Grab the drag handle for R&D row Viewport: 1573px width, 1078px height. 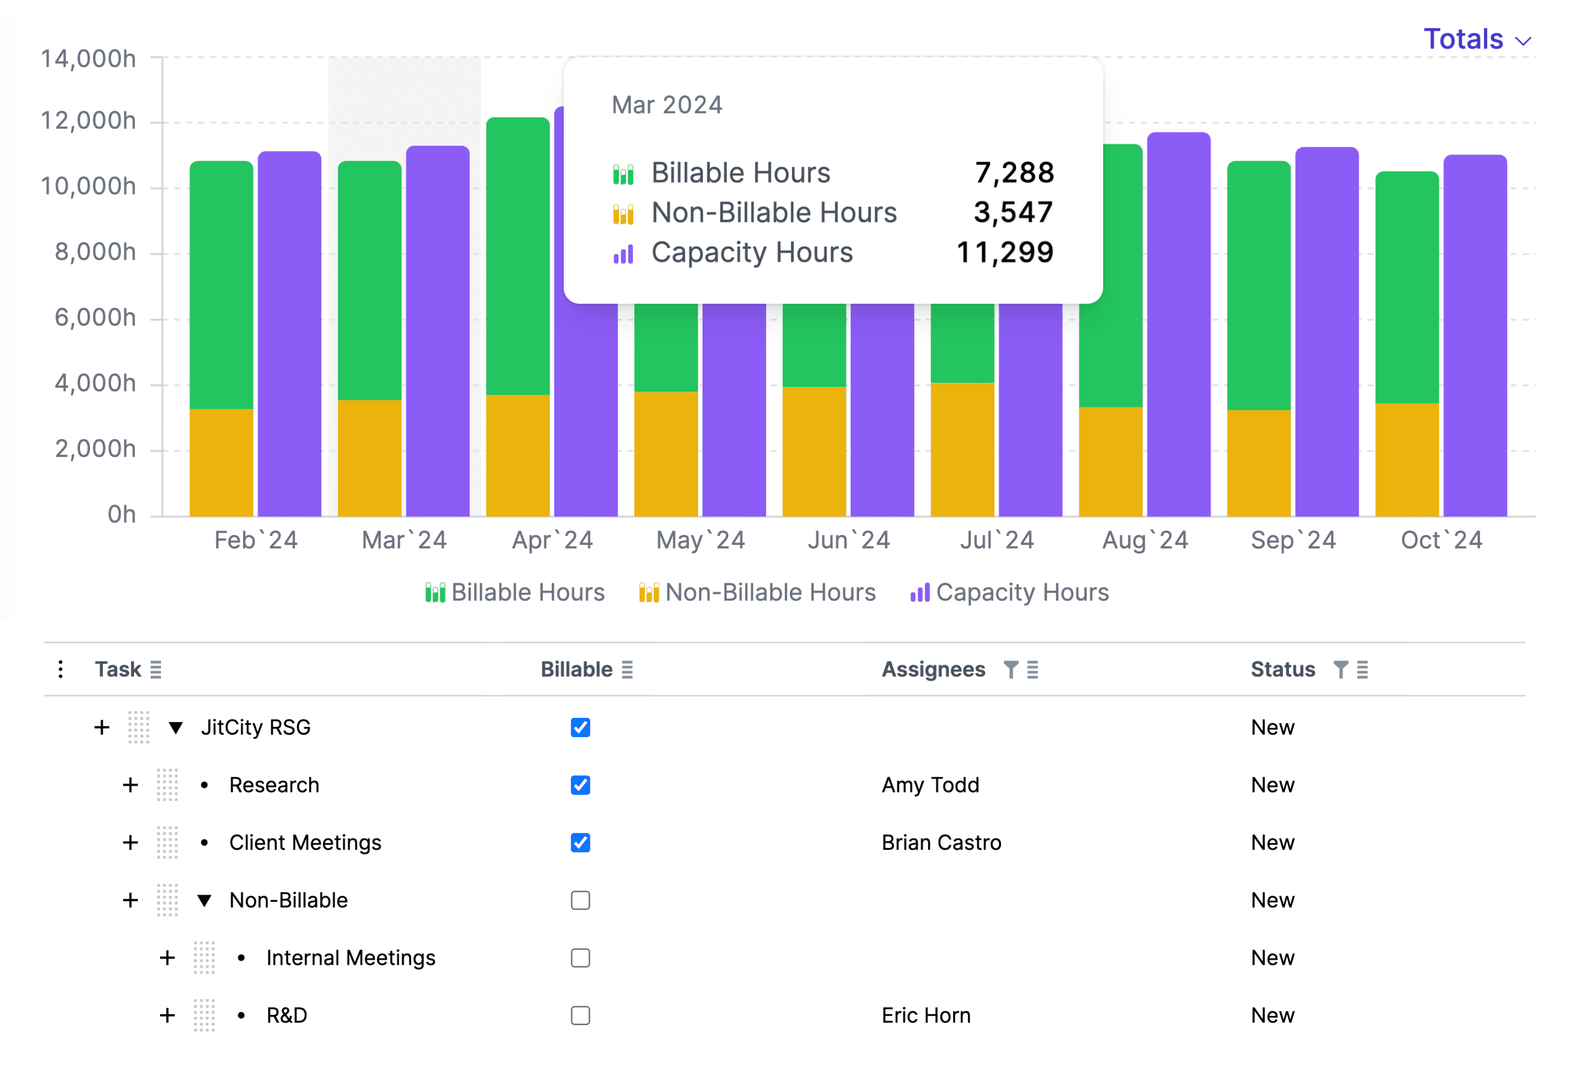[x=204, y=1015]
